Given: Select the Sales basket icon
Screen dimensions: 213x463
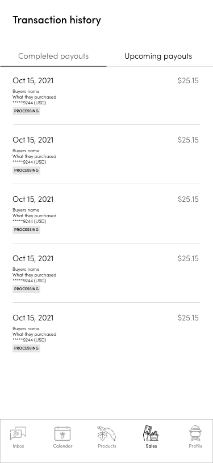Looking at the screenshot, I should pos(151,433).
